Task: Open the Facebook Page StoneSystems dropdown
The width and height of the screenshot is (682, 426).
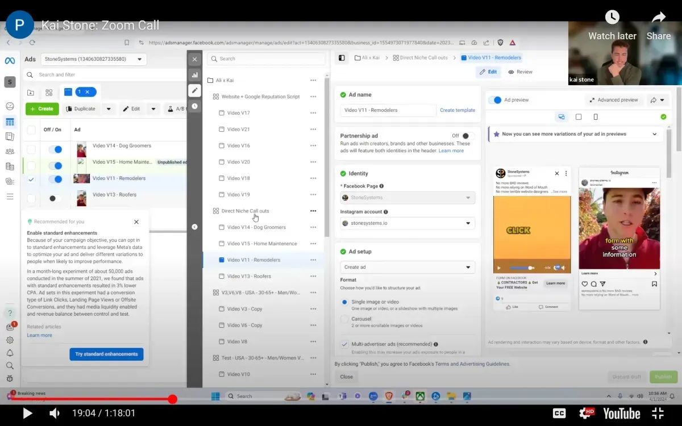Action: 407,198
